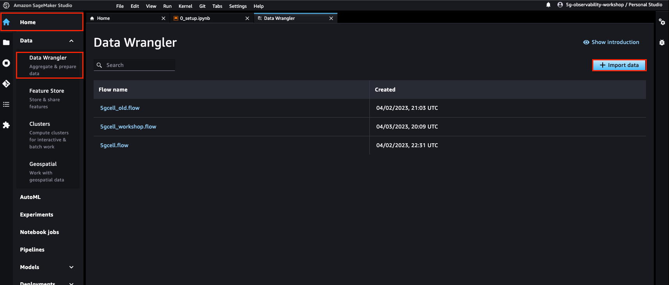Open the 5gcell_workshop.flow flow
The width and height of the screenshot is (669, 285).
click(x=128, y=127)
